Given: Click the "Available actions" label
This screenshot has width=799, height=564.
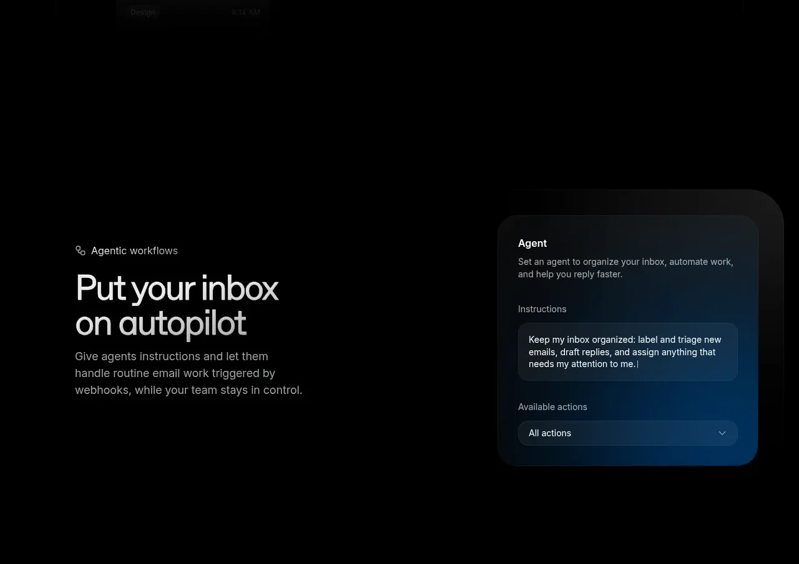Looking at the screenshot, I should (x=552, y=407).
